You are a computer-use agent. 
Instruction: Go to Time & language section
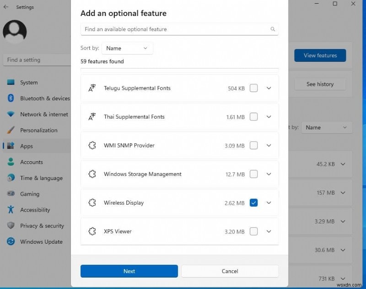(41, 178)
